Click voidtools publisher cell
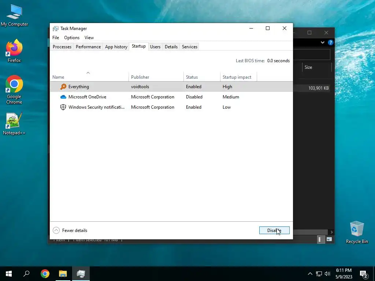The height and width of the screenshot is (281, 375). (x=140, y=86)
